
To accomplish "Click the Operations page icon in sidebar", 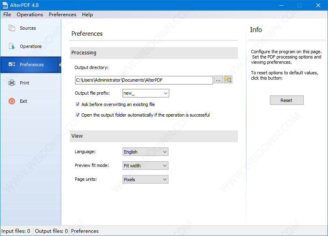I will pyautogui.click(x=12, y=46).
